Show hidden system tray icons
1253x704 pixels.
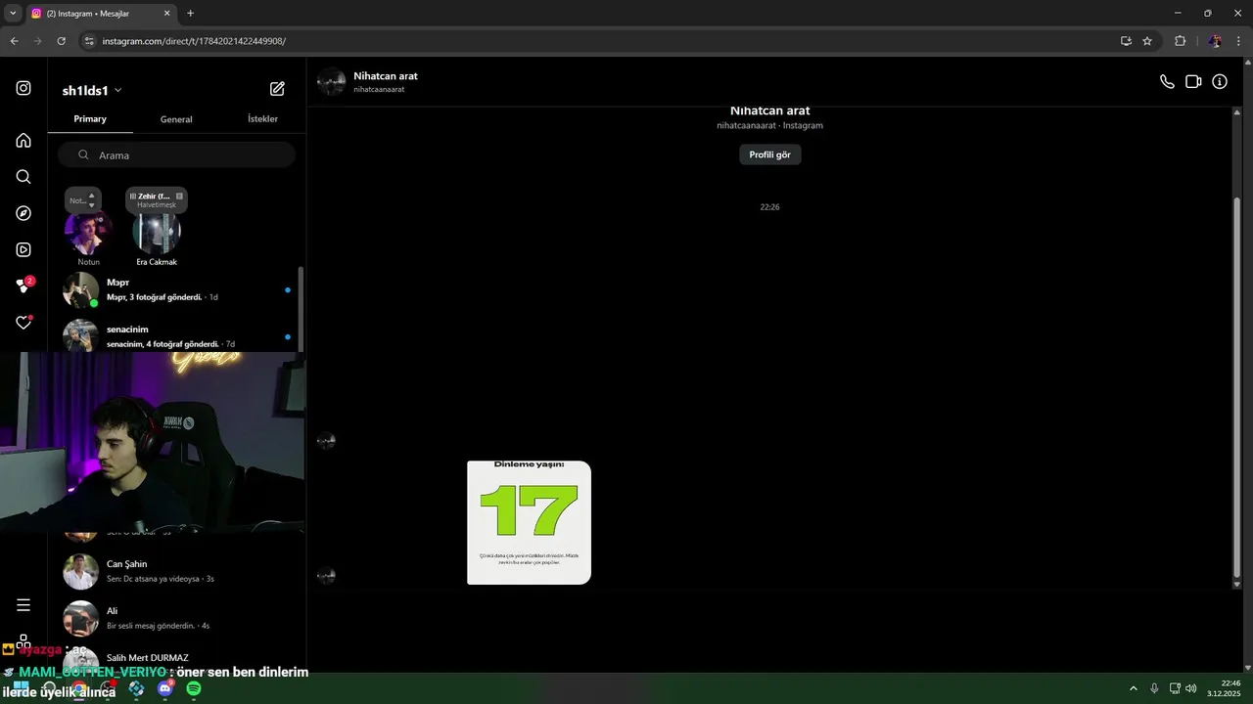point(1134,688)
